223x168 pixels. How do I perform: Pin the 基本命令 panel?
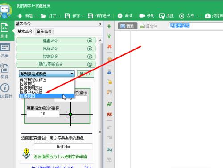click(100, 24)
